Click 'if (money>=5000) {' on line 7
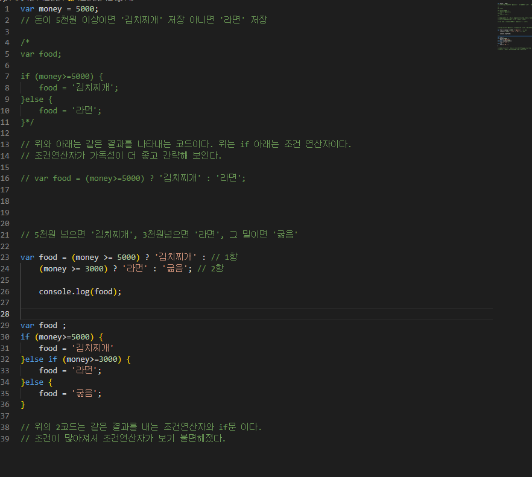This screenshot has height=477, width=532. point(62,77)
